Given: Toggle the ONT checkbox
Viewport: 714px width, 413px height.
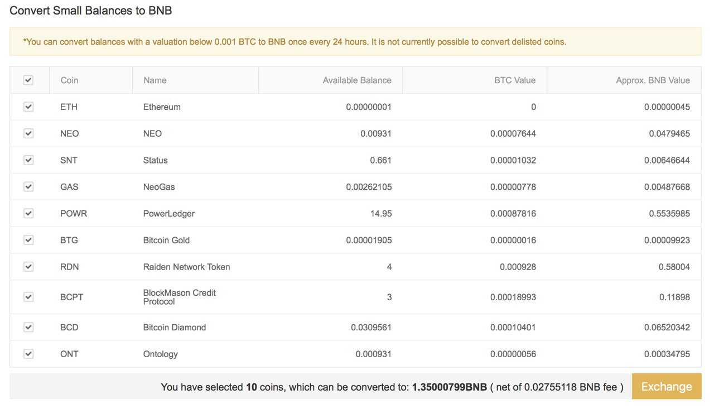Looking at the screenshot, I should pos(28,354).
